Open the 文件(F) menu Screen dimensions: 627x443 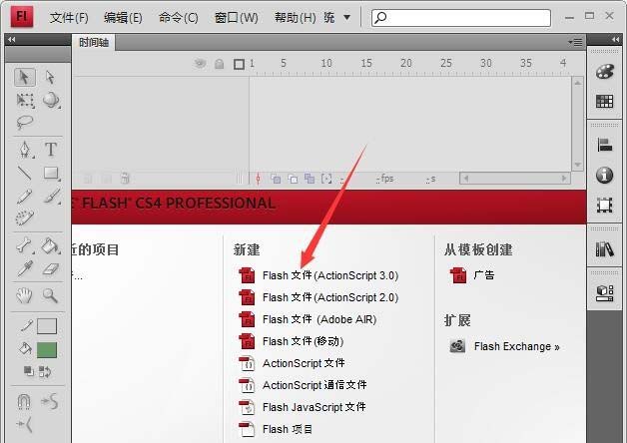point(69,18)
